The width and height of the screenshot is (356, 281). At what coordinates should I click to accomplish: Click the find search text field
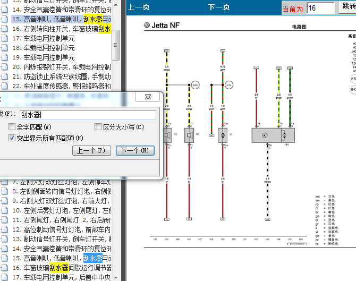click(88, 115)
